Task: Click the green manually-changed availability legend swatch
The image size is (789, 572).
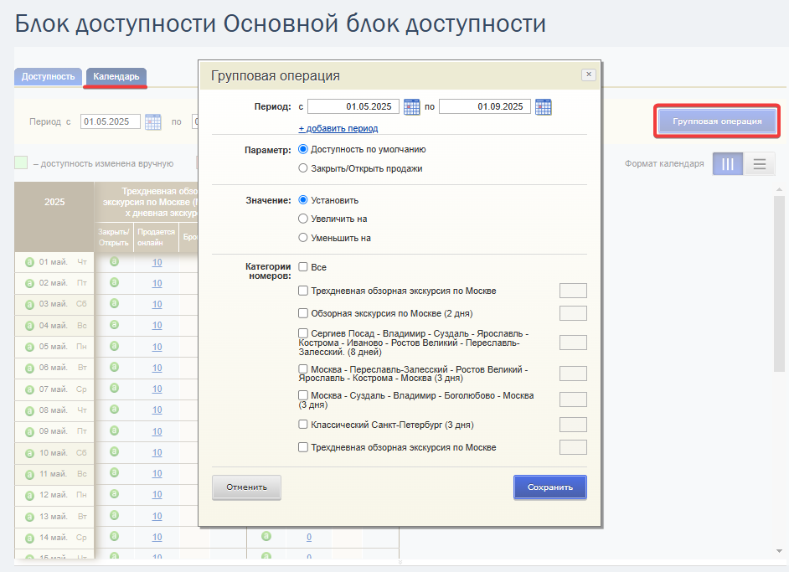Action: coord(21,163)
